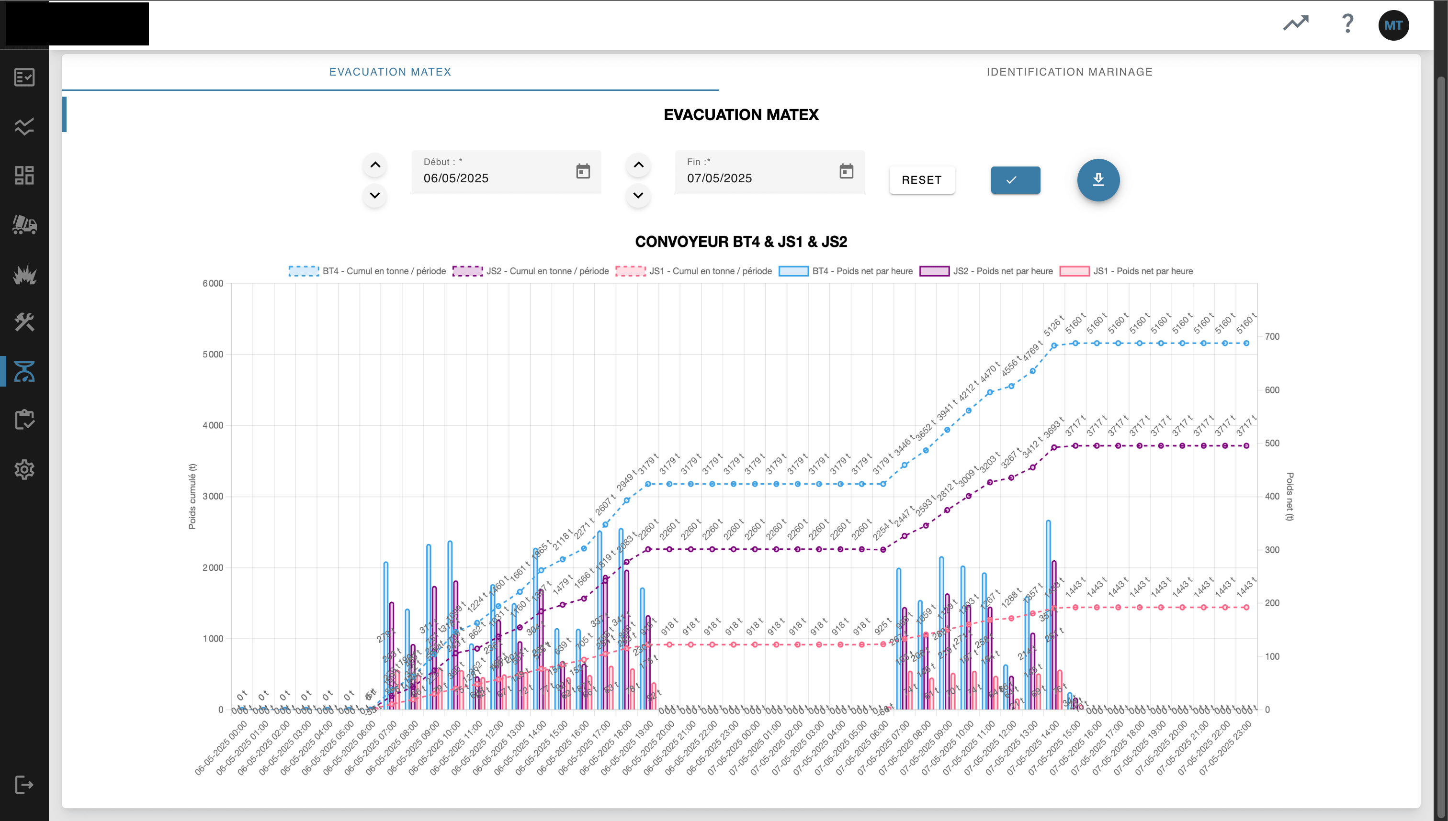The width and height of the screenshot is (1448, 821).
Task: Open calendar picker for Début field
Action: 583,171
